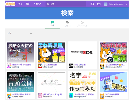
Task: Click pink-haired avatar under オーズ op
Action: 40,96
